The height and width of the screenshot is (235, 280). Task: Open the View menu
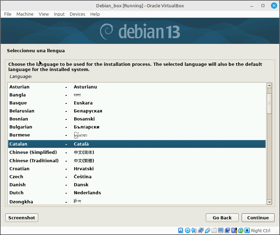click(x=44, y=14)
